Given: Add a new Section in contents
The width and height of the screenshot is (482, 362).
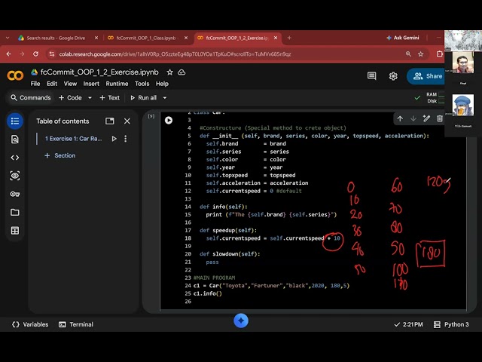Looking at the screenshot, I should click(60, 156).
